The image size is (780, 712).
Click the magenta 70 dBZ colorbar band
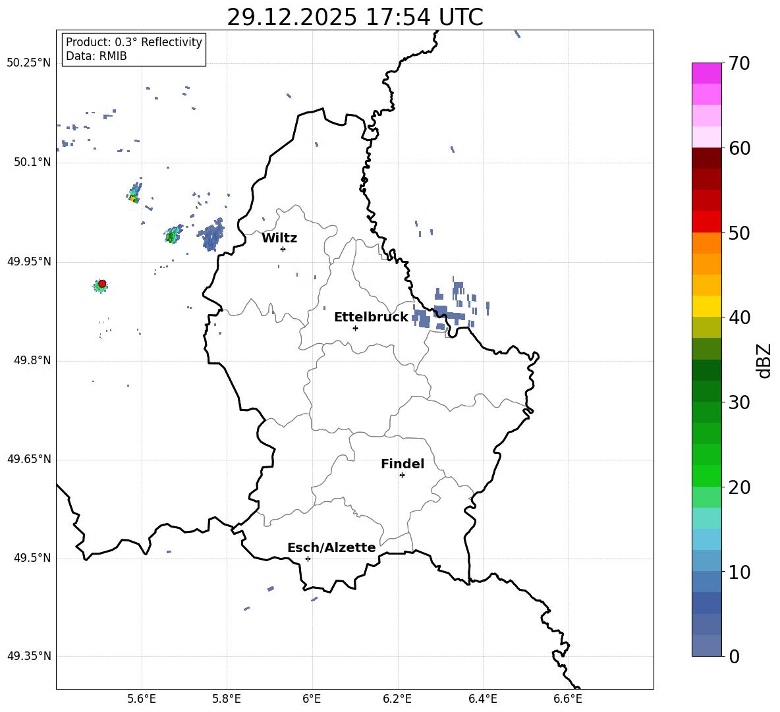(706, 73)
